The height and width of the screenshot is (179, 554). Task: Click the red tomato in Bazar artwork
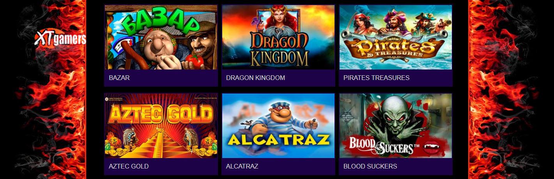point(193,60)
